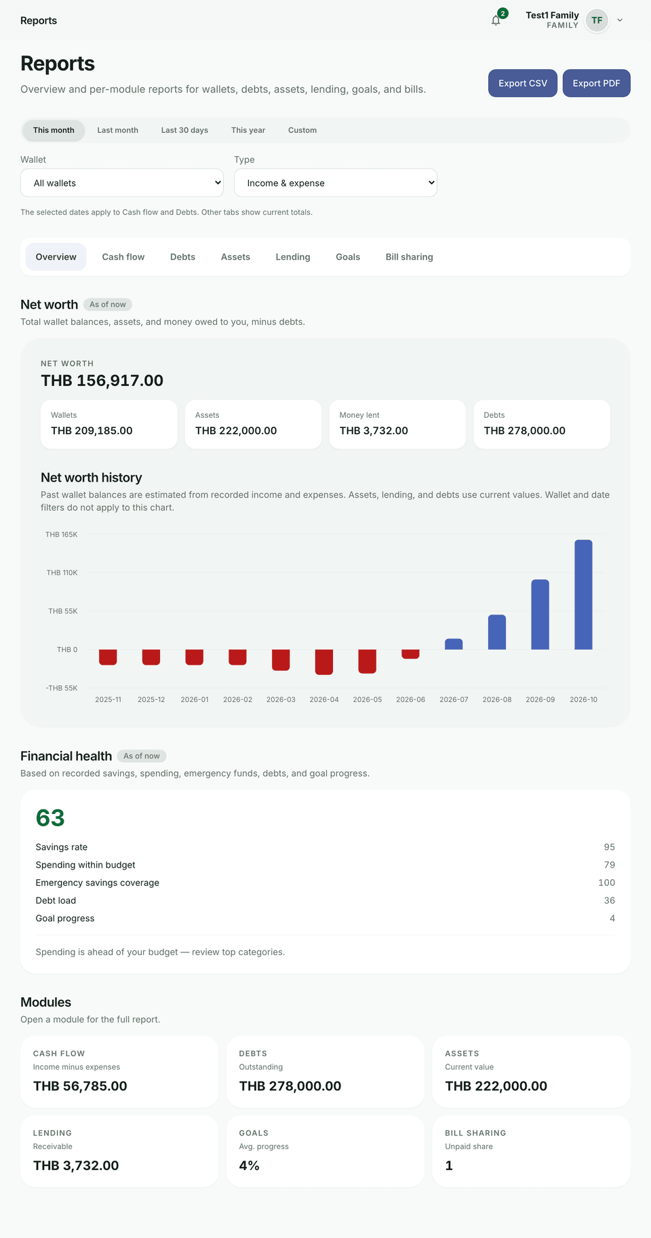The width and height of the screenshot is (651, 1238).
Task: Export the report as CSV
Action: [x=523, y=83]
